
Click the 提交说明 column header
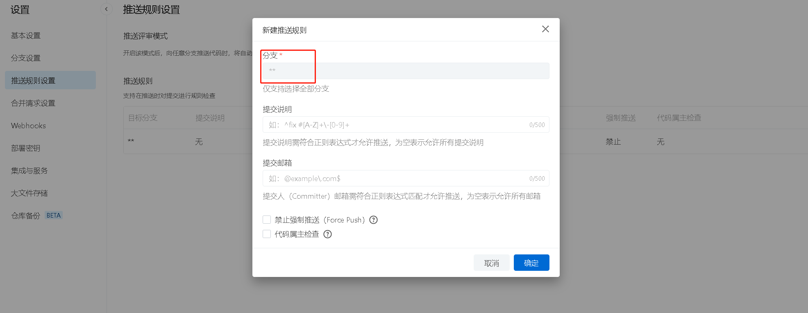210,118
